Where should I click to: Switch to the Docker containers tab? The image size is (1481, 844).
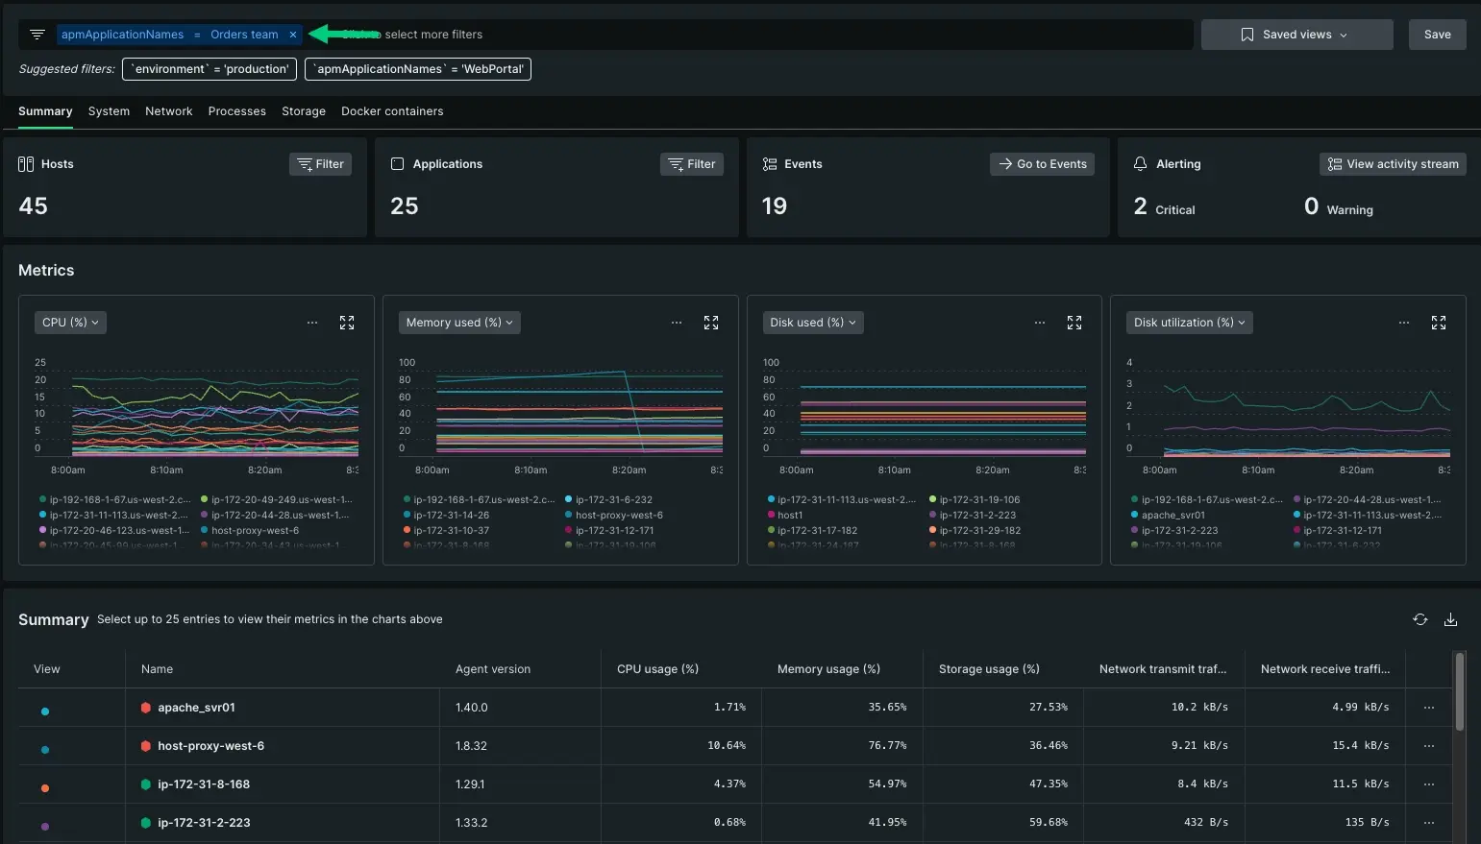(x=392, y=111)
